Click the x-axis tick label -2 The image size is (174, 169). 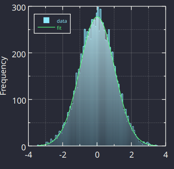pyautogui.click(x=63, y=155)
